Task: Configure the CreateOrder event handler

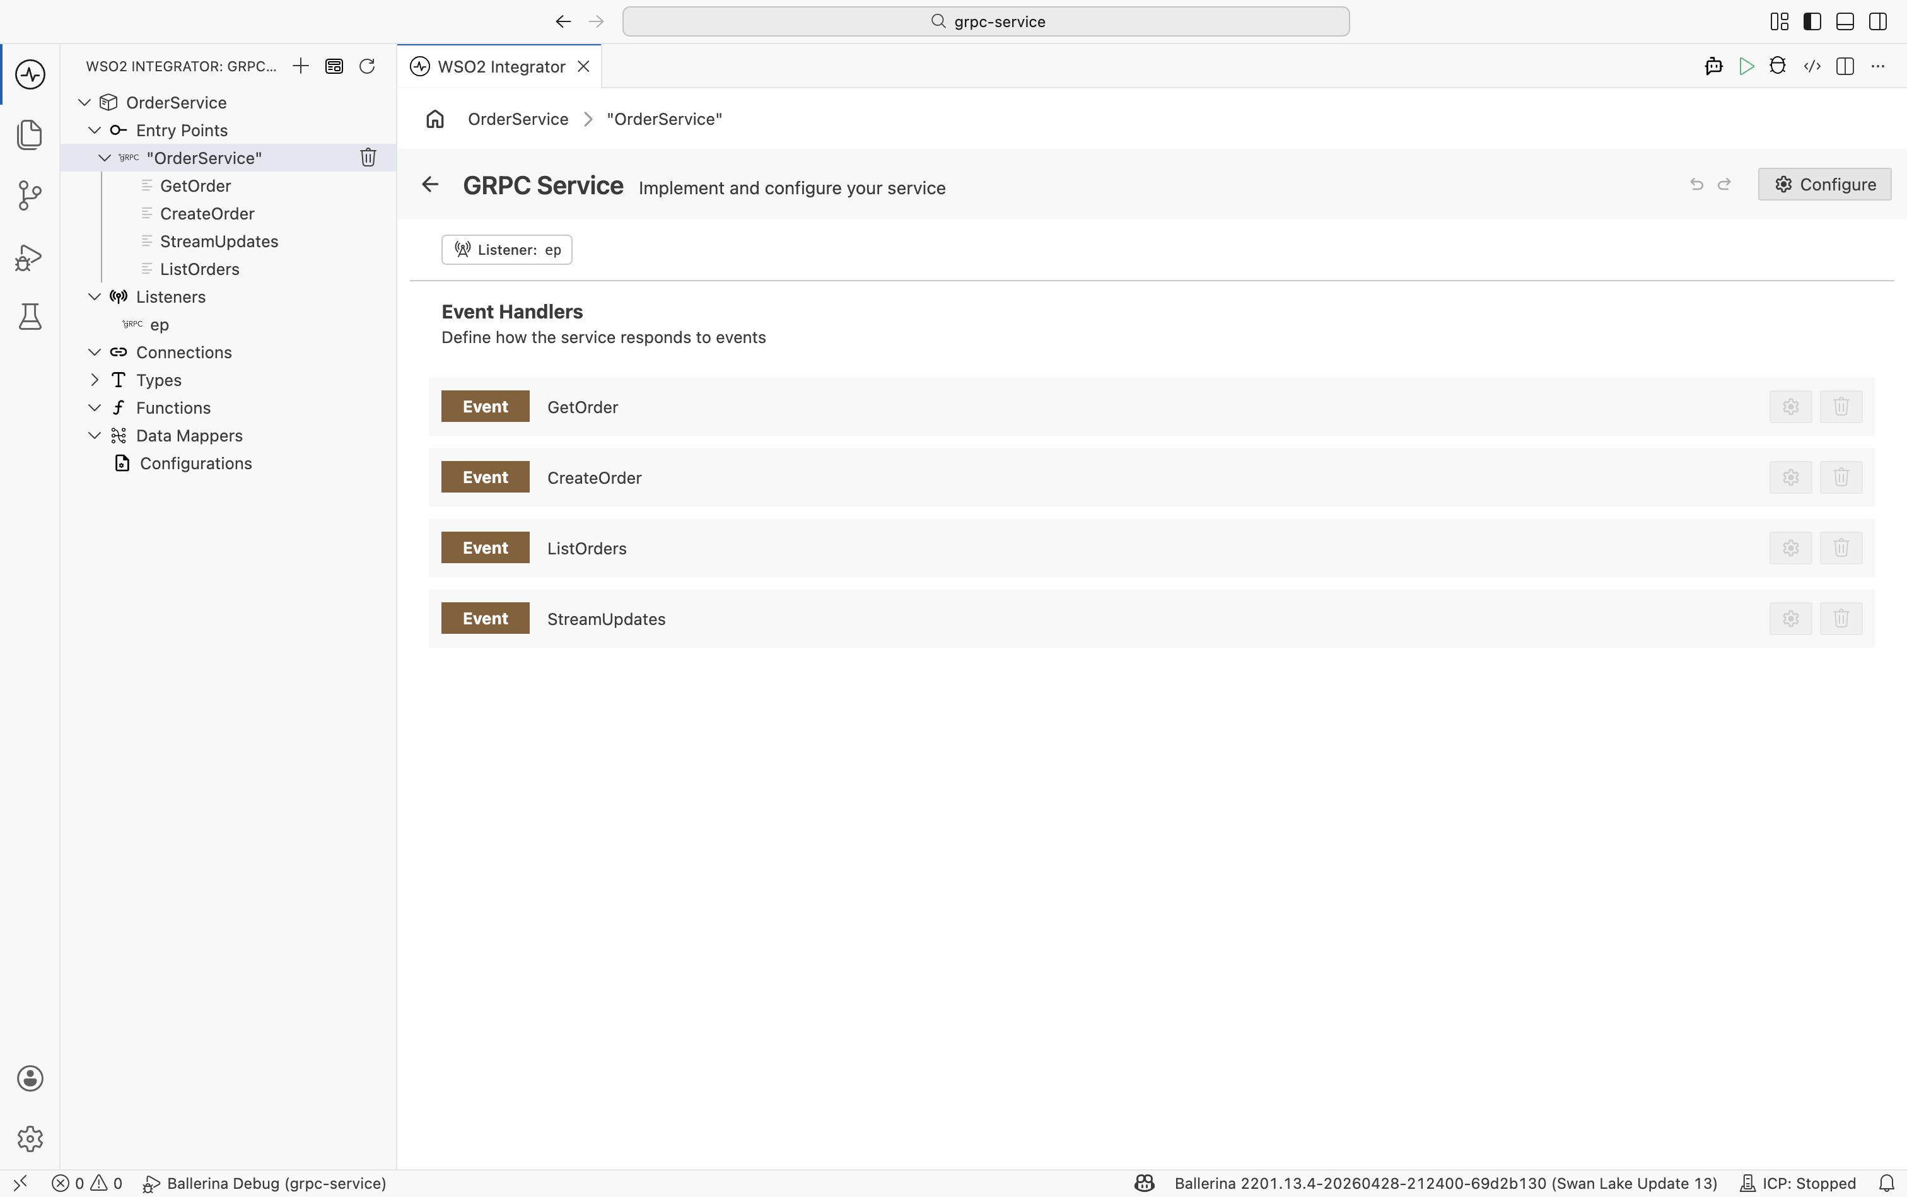Action: (x=1790, y=477)
